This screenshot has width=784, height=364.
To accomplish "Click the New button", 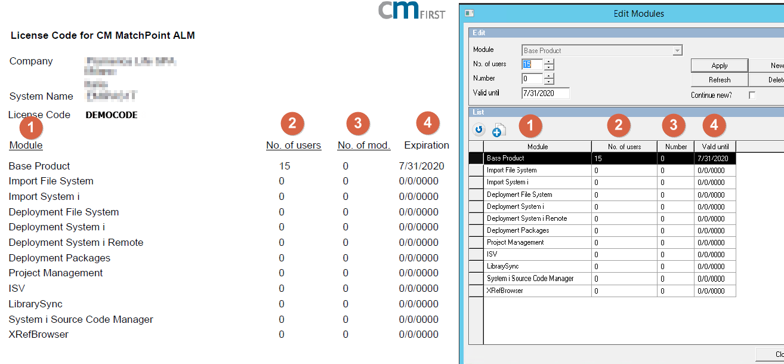I will (x=767, y=66).
